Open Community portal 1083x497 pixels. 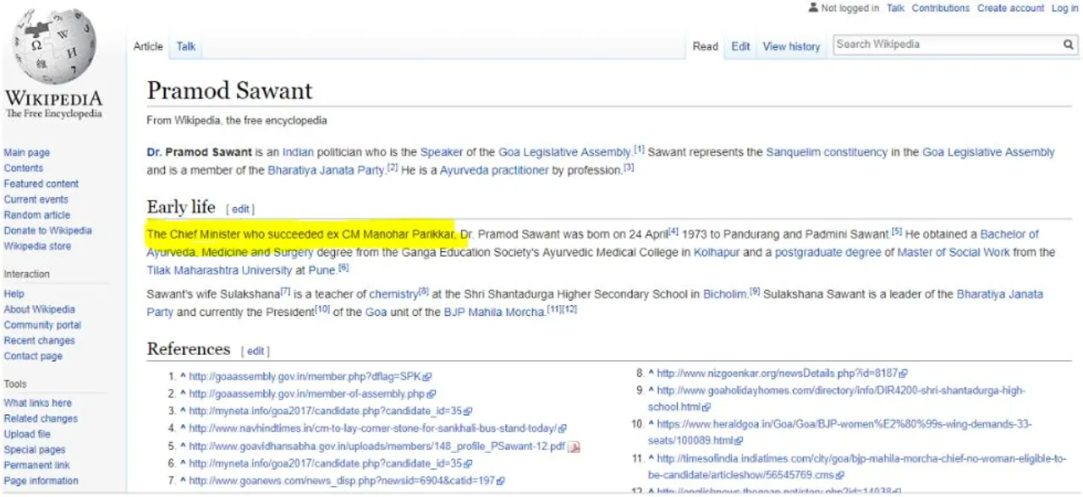coord(42,325)
